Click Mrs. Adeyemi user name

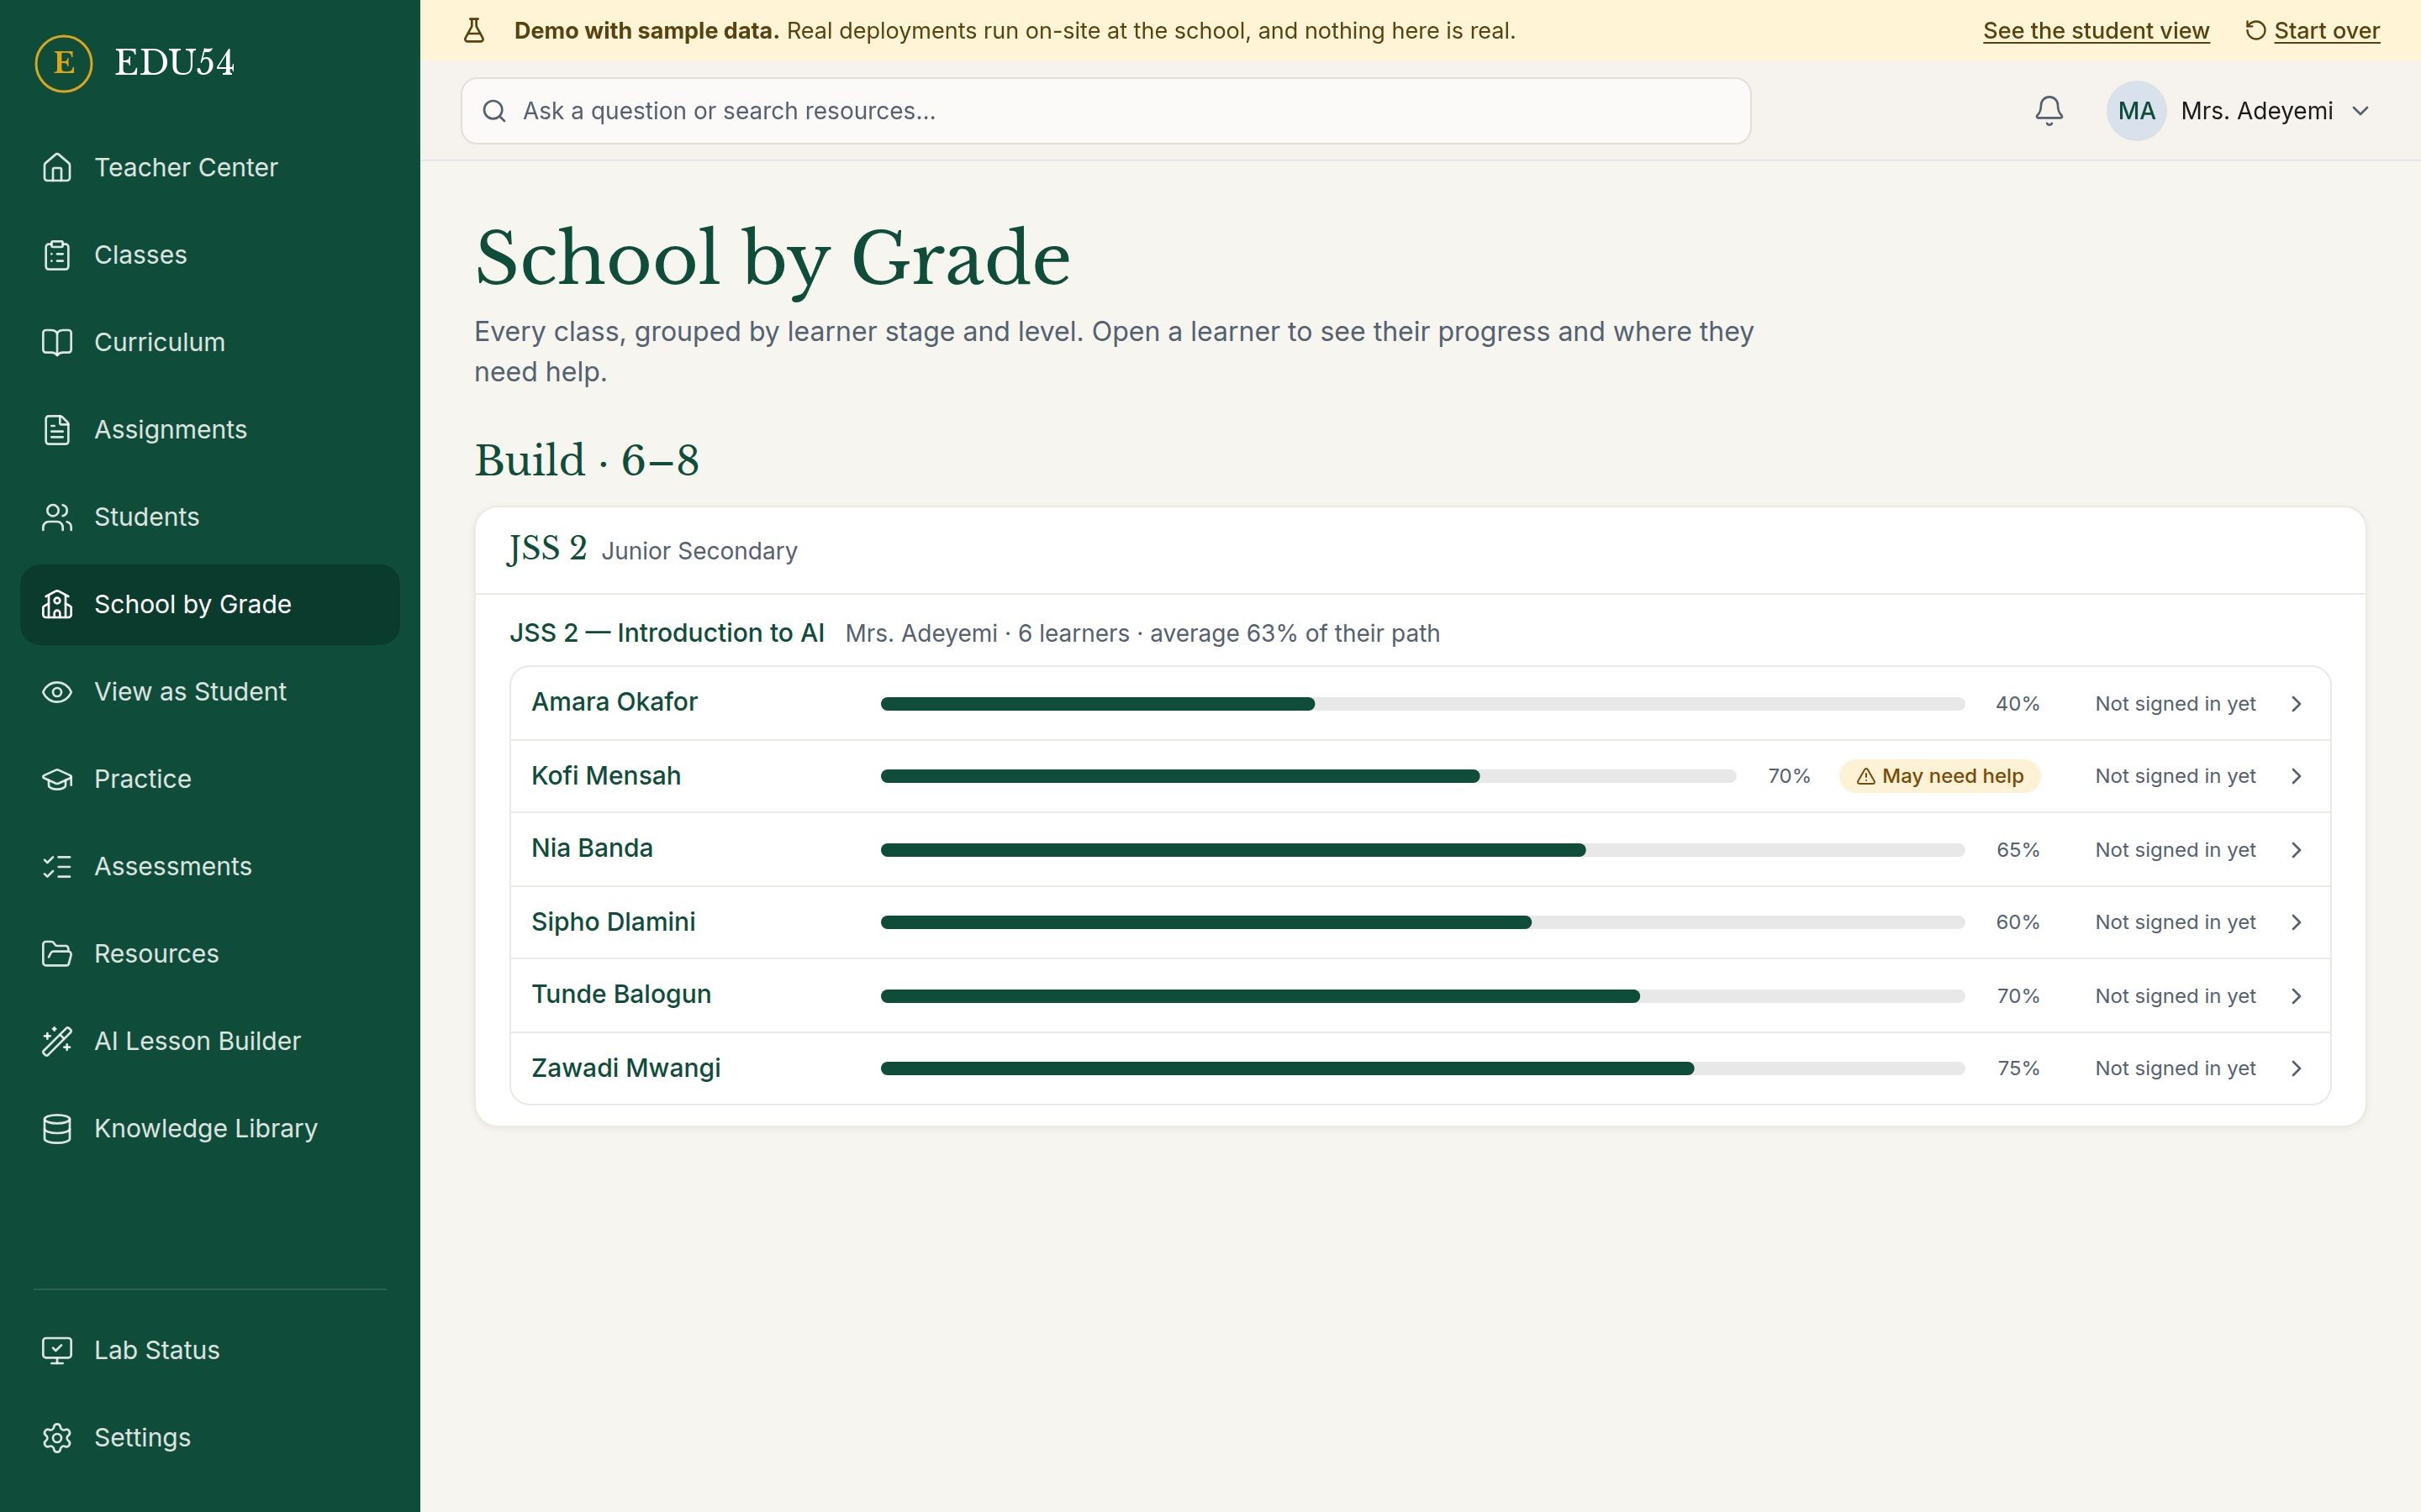click(x=2257, y=111)
